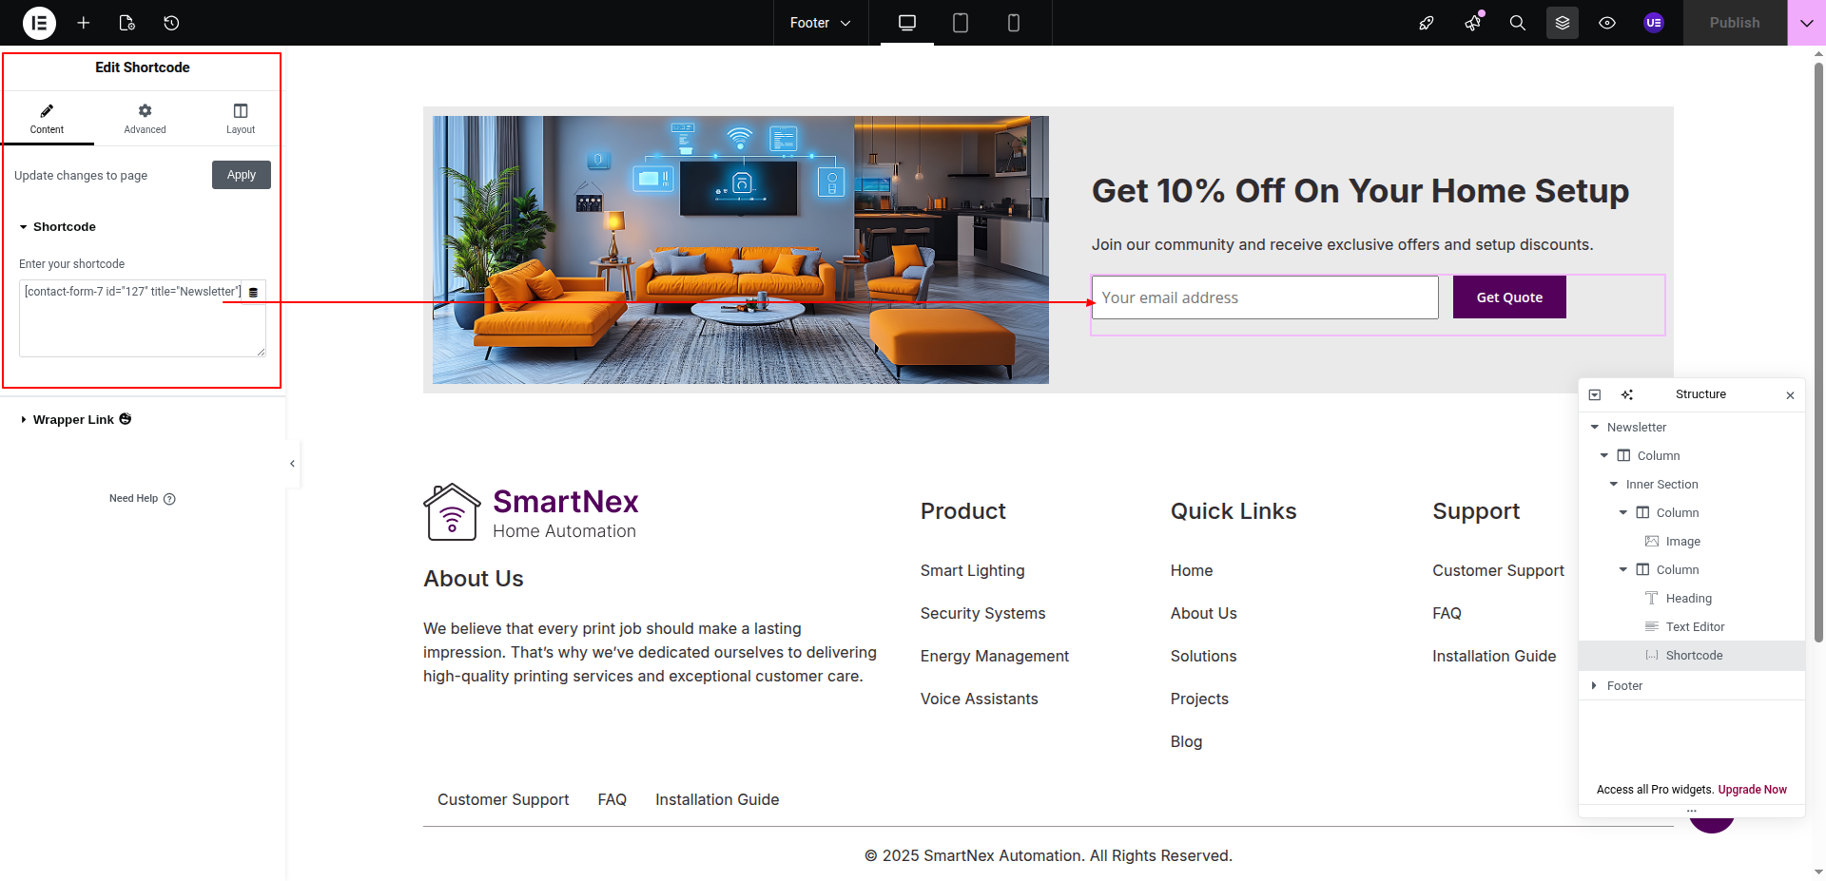The height and width of the screenshot is (881, 1826).
Task: Expand the Wrapper Link section
Action: [73, 420]
